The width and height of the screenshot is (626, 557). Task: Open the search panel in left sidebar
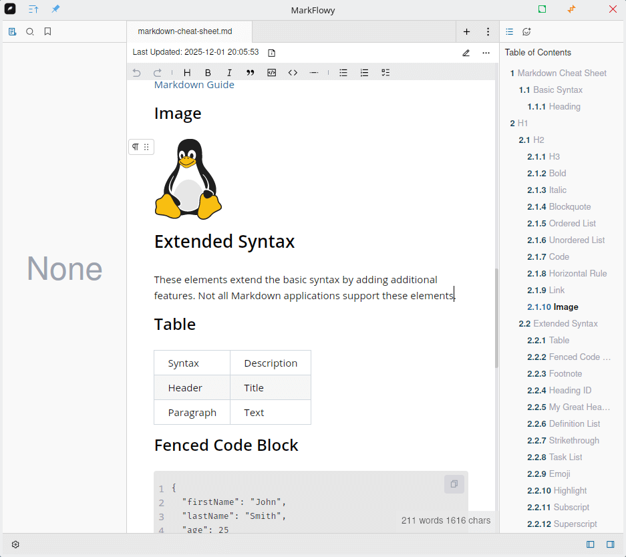[30, 31]
